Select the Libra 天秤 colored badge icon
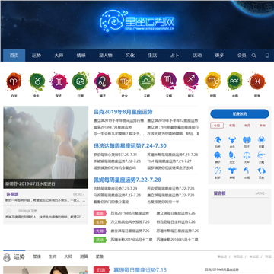This screenshot has height=274, width=274. click(x=146, y=81)
